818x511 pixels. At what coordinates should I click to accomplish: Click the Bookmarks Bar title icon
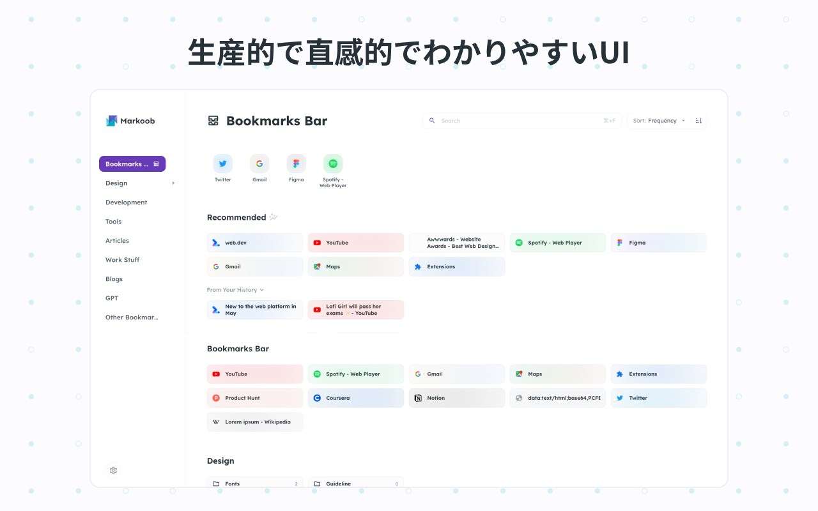(x=213, y=121)
